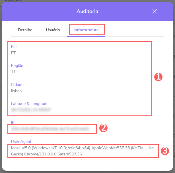Click the Latitude & Longitude label
The width and height of the screenshot is (175, 173).
[30, 104]
